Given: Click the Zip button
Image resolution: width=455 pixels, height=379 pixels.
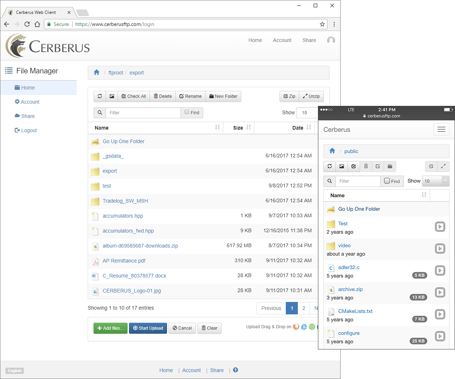Looking at the screenshot, I should [289, 96].
